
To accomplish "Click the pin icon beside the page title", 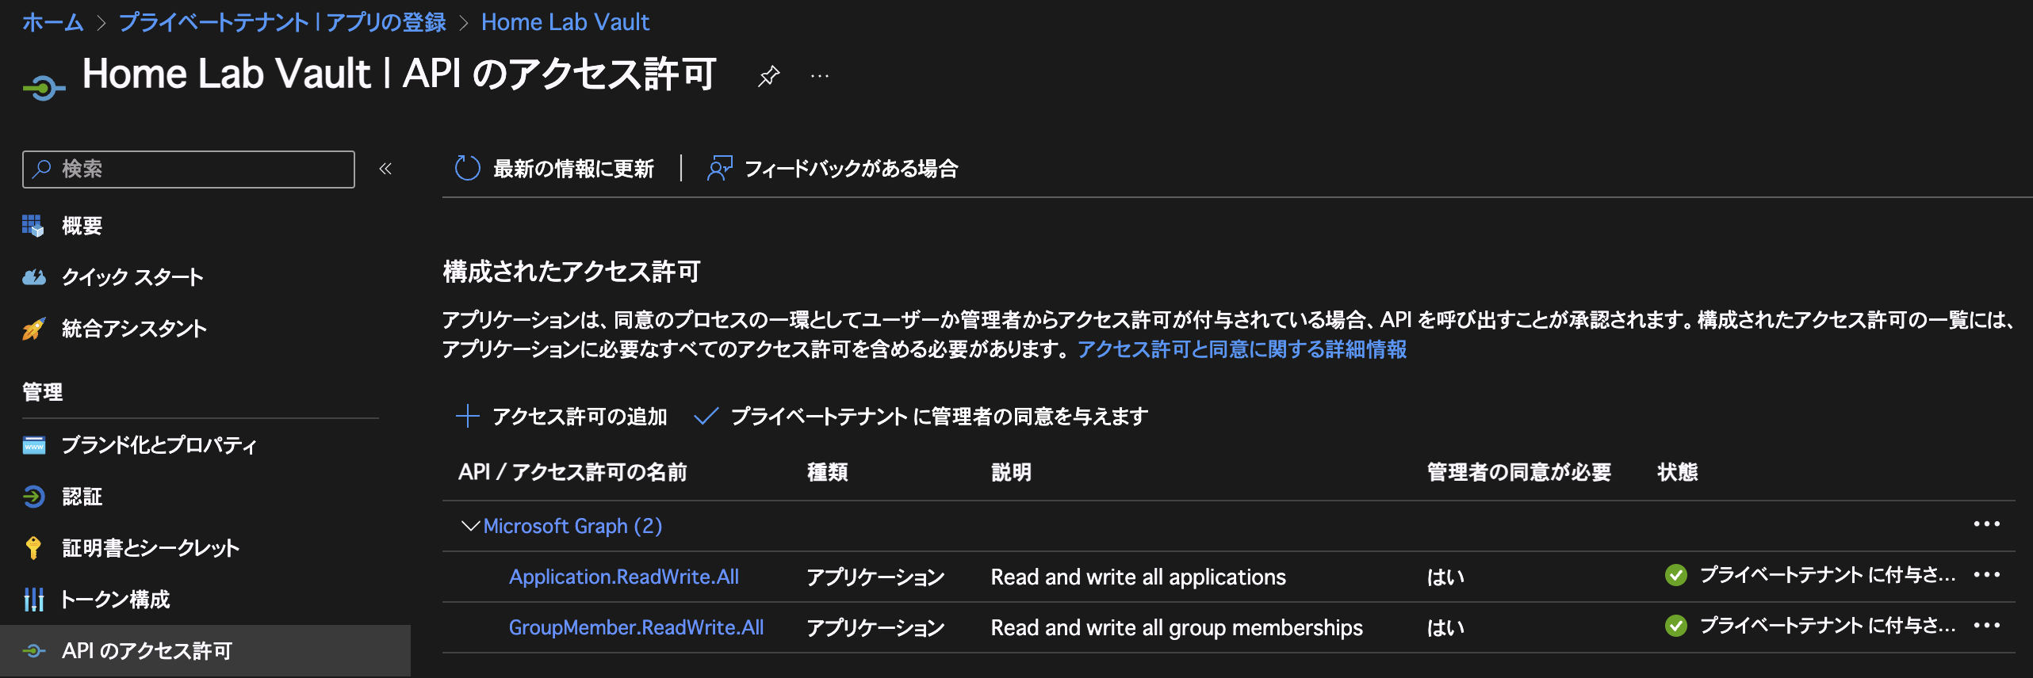I will pos(768,76).
